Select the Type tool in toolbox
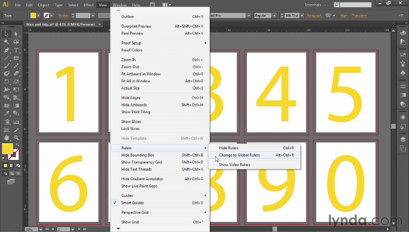Screen dimensions: 409x232 coord(16,50)
